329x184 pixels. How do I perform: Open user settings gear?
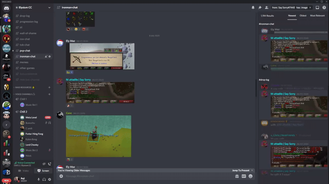(50, 179)
